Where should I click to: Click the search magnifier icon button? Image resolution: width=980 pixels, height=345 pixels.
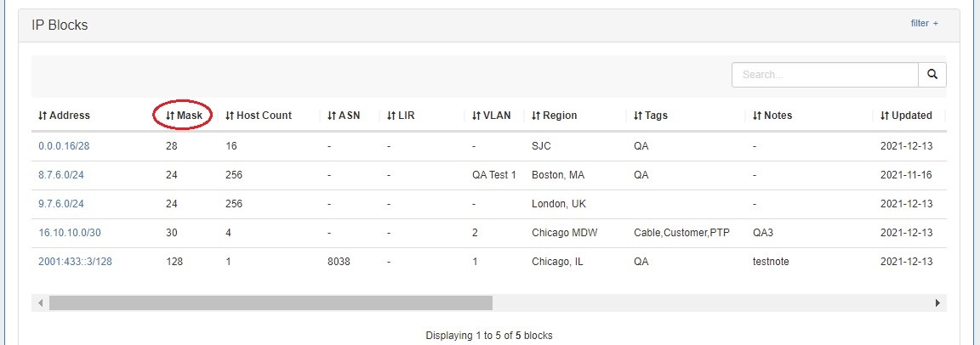pos(932,75)
